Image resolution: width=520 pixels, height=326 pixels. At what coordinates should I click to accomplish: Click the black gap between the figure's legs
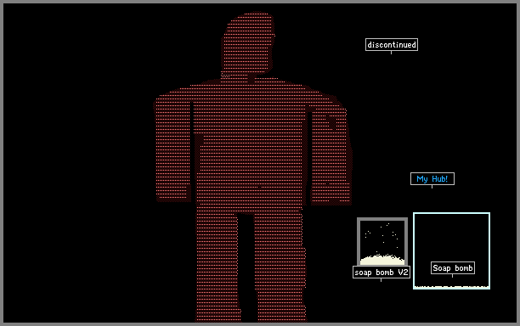247,268
